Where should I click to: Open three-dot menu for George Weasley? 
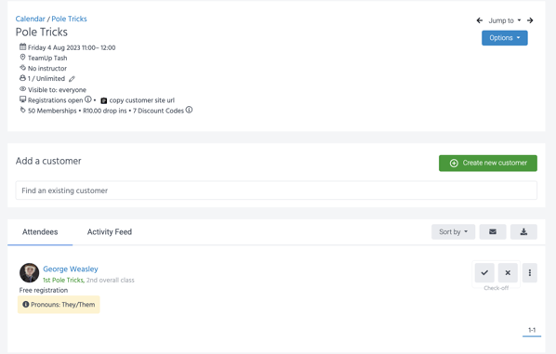(x=530, y=273)
